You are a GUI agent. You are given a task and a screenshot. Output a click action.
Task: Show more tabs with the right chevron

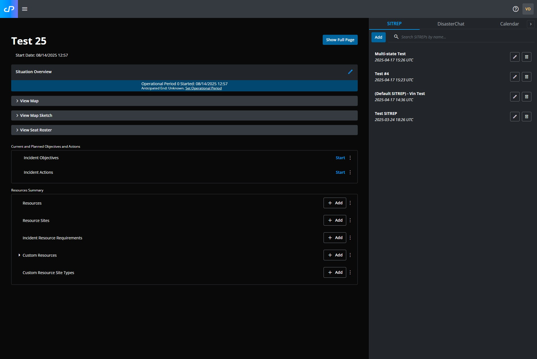tap(531, 24)
